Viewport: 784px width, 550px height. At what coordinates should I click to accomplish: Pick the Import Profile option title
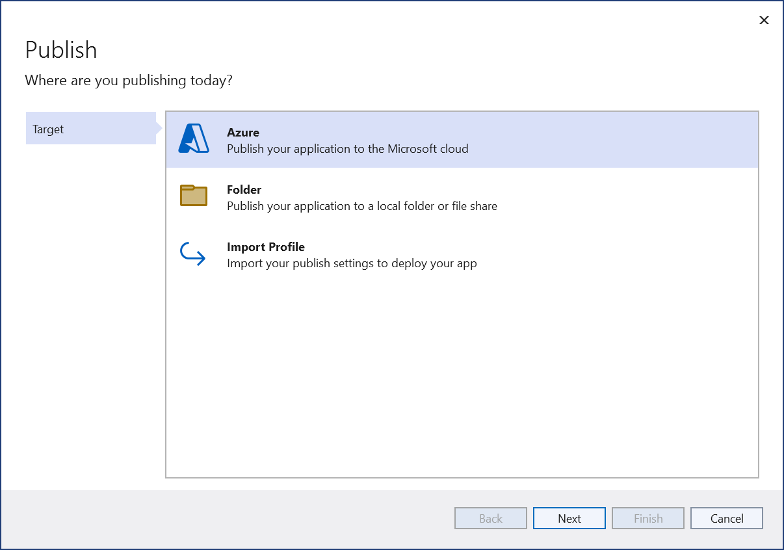point(265,247)
